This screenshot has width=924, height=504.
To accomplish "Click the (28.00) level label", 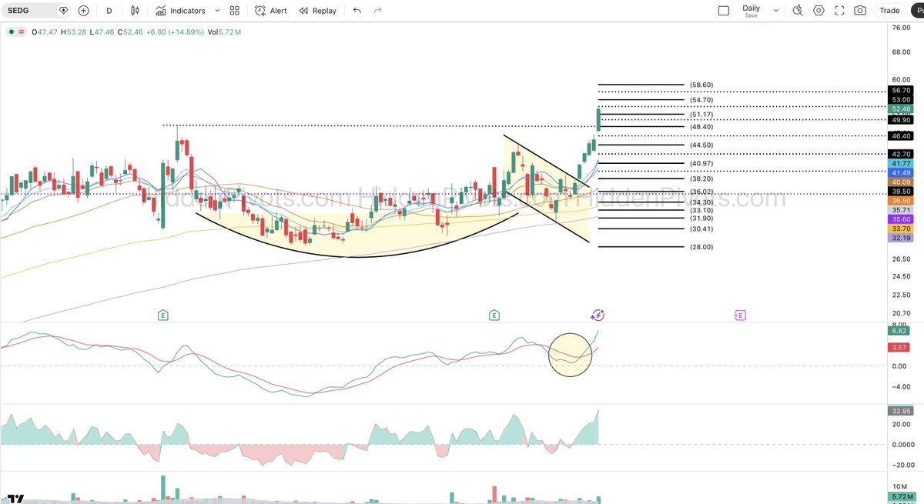I will tap(701, 247).
